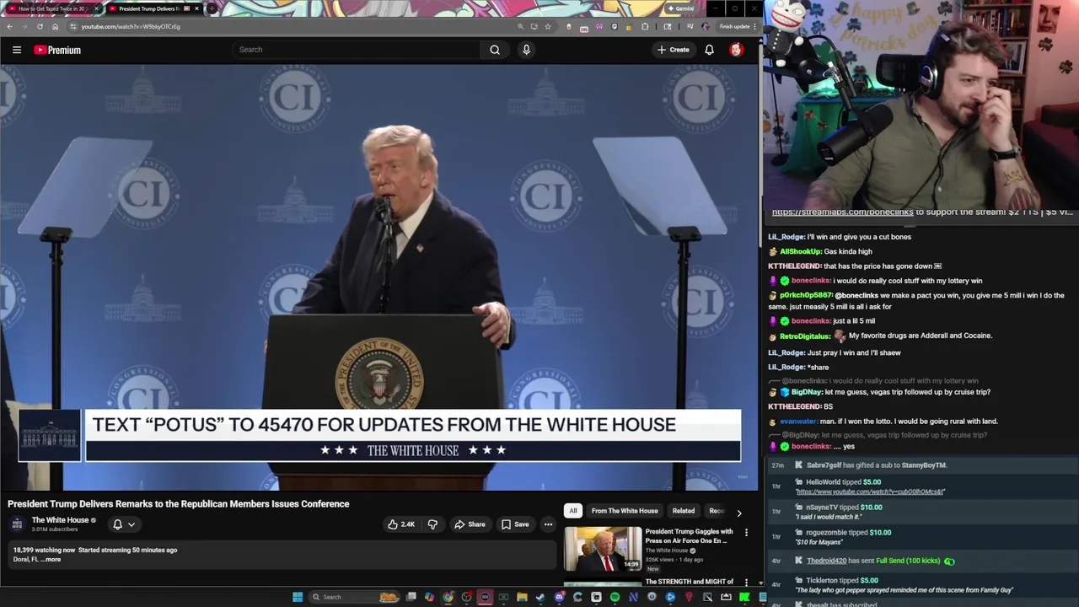Screen dimensions: 1079x607
Task: Select the 'All' filter chip
Action: point(573,511)
